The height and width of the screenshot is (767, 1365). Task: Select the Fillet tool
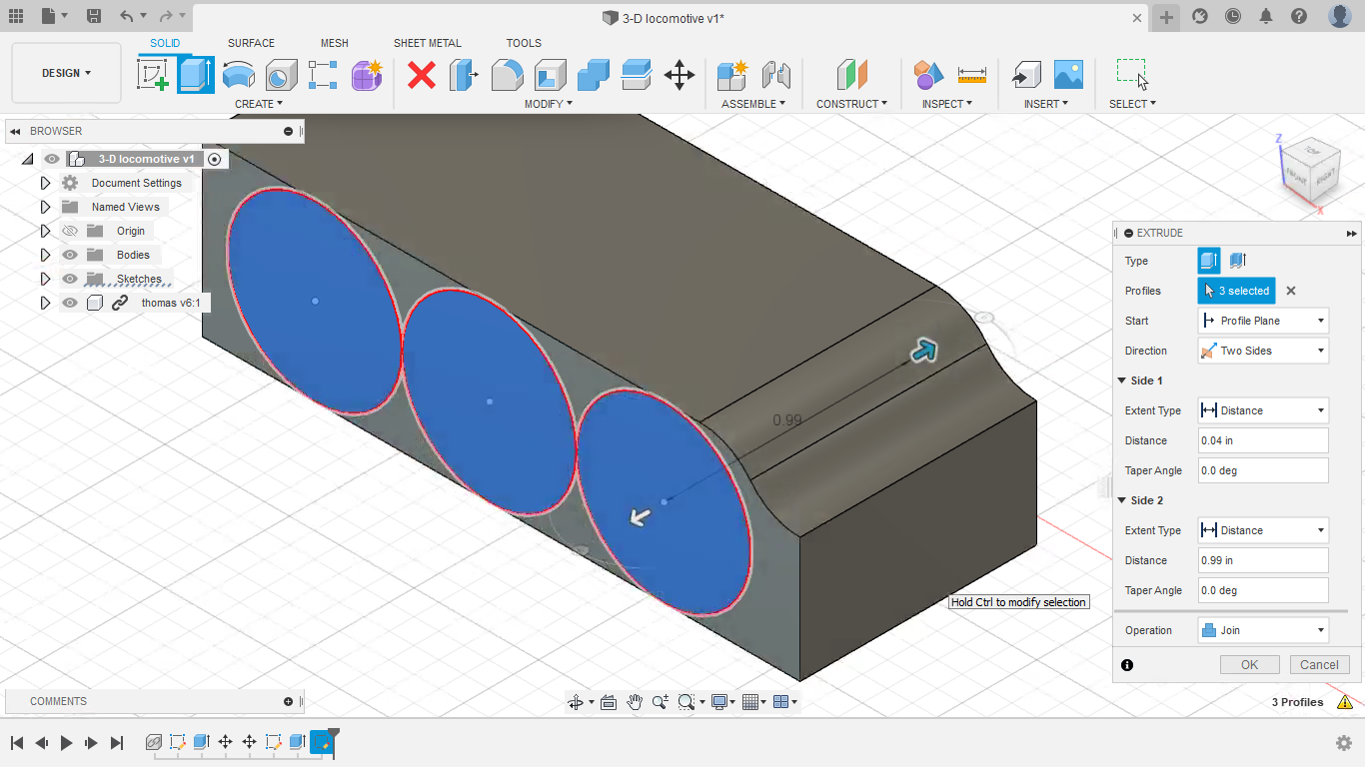(x=507, y=75)
